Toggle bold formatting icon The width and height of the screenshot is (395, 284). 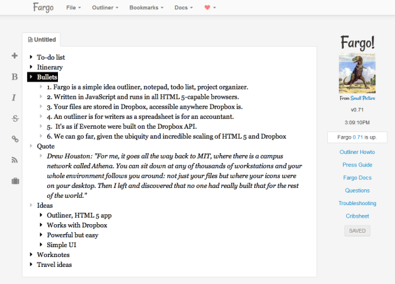click(14, 77)
